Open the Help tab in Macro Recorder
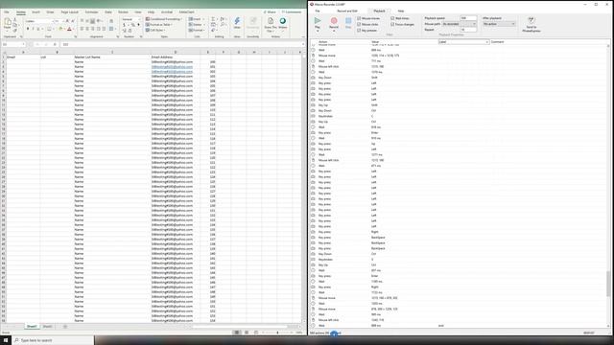 [401, 11]
